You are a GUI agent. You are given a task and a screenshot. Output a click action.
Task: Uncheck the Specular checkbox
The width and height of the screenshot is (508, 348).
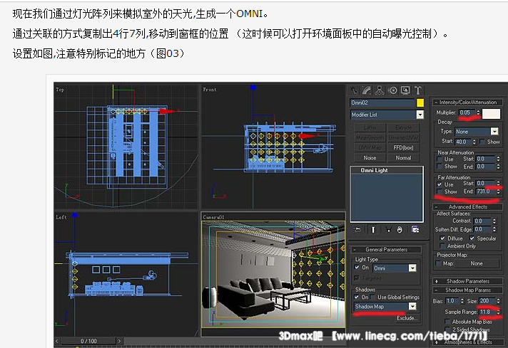tap(472, 238)
